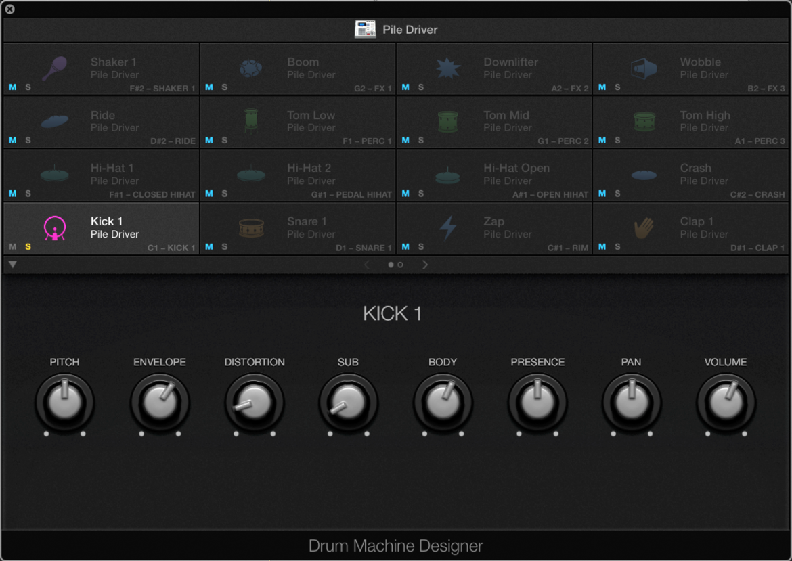Click the Sub knob

(x=348, y=403)
